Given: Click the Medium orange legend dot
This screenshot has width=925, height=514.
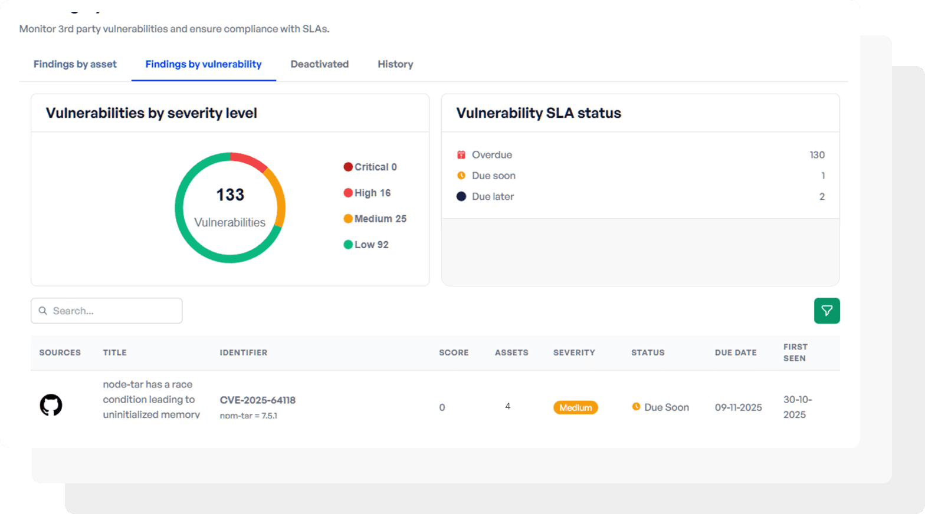Looking at the screenshot, I should [x=348, y=219].
